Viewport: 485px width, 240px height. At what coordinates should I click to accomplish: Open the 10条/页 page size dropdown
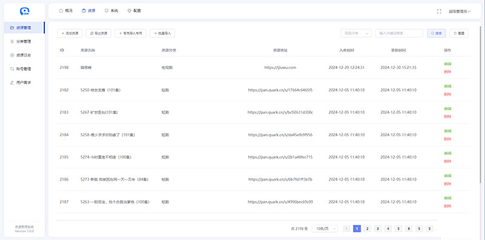pos(324,228)
